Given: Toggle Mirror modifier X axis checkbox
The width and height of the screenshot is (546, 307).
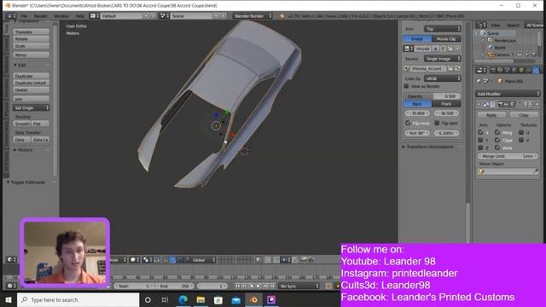Looking at the screenshot, I should [480, 132].
